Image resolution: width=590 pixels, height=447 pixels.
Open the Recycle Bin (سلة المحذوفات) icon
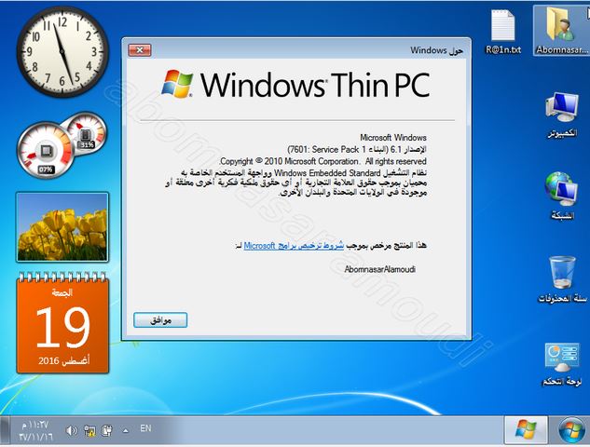pyautogui.click(x=562, y=279)
